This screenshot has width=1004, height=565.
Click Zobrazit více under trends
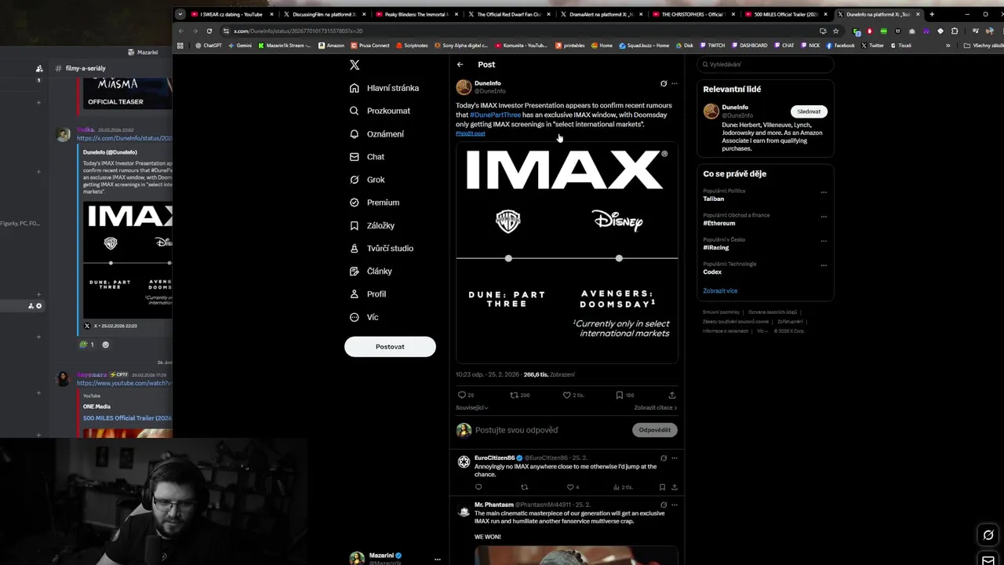(x=720, y=291)
